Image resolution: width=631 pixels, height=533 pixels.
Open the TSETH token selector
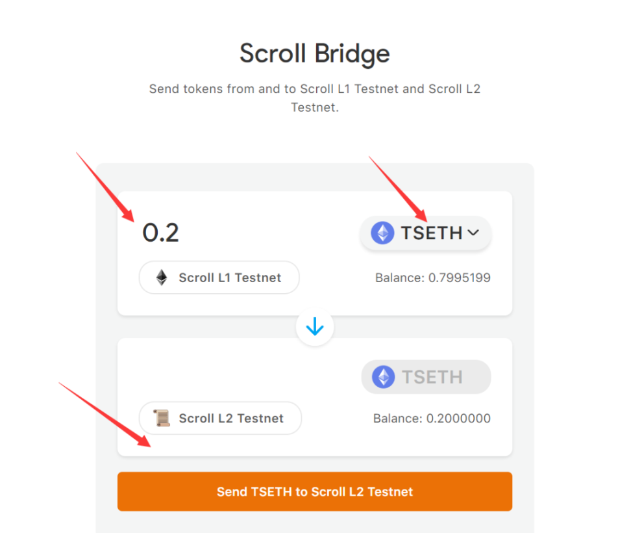click(425, 233)
